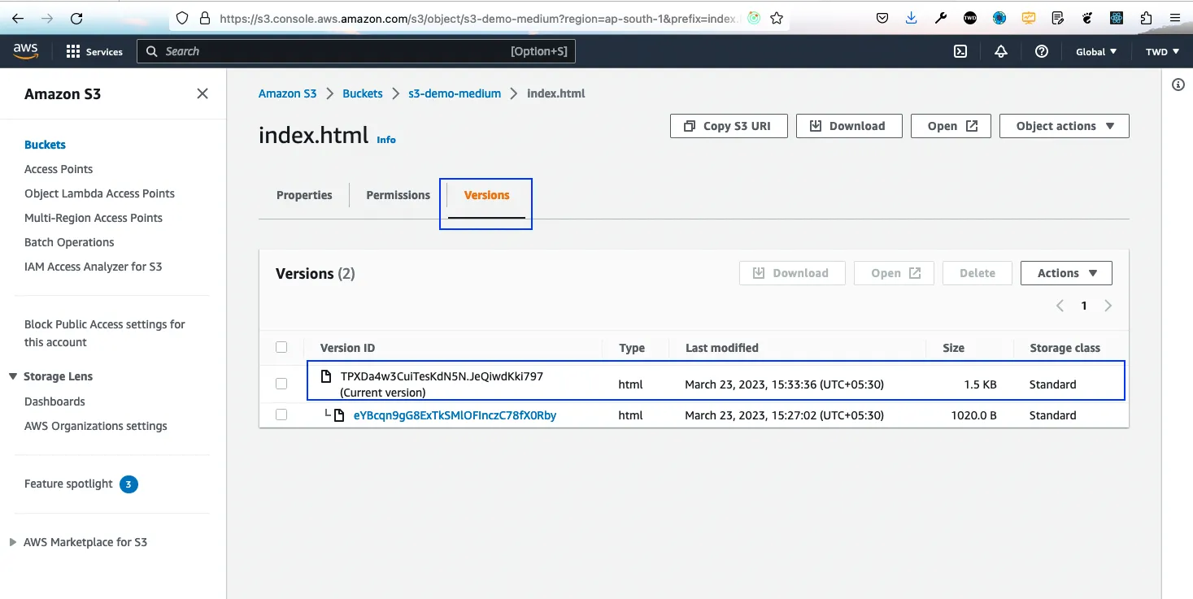Image resolution: width=1193 pixels, height=599 pixels.
Task: Open IAM Access Analyzer for S3
Action: (94, 267)
